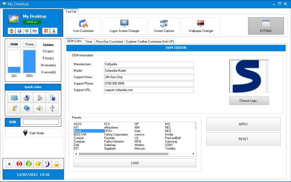
Task: Click the RAM usage bar
Action: point(14,61)
